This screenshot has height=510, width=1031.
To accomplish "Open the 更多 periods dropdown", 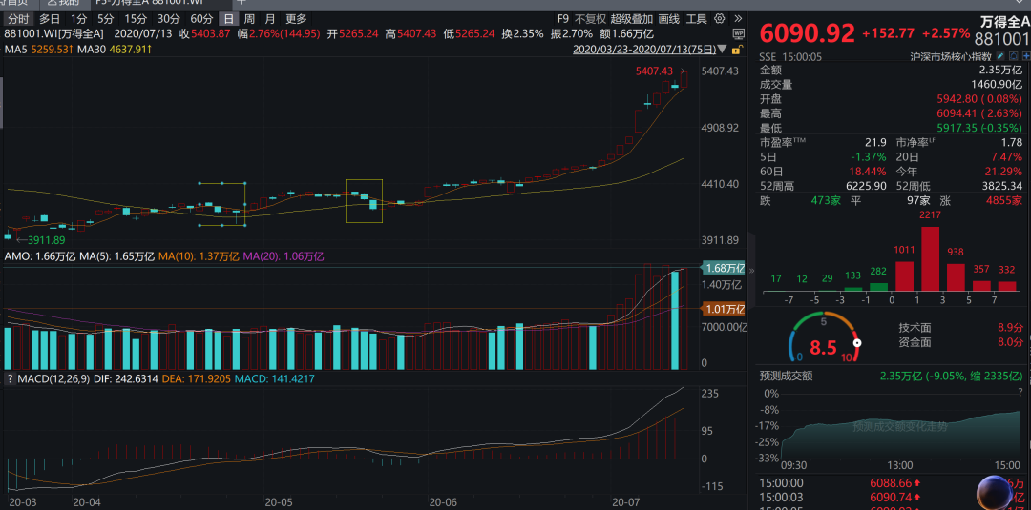I will pyautogui.click(x=296, y=18).
